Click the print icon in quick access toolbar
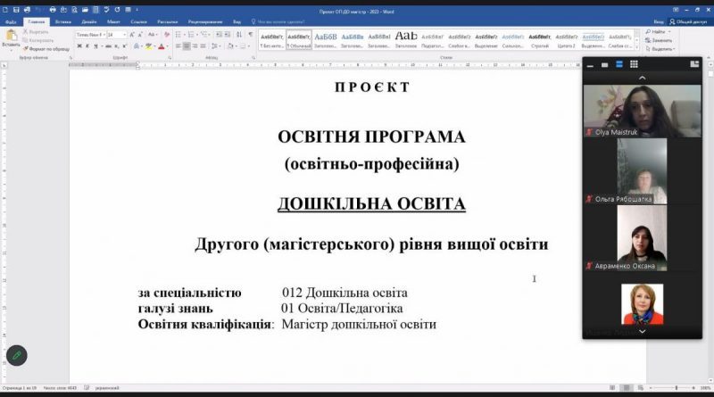Viewport: 714px width, 397px height. (53, 10)
